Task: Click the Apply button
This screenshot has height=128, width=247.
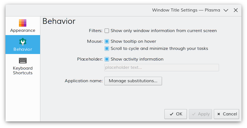Action: [200, 114]
